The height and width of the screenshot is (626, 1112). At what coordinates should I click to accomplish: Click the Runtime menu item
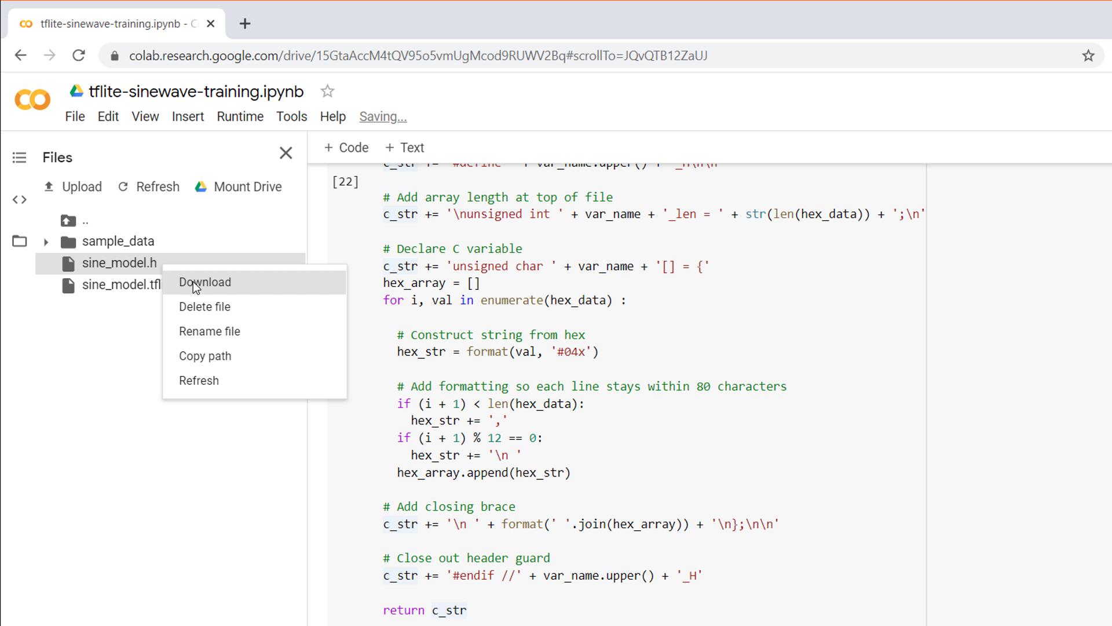[x=240, y=116]
